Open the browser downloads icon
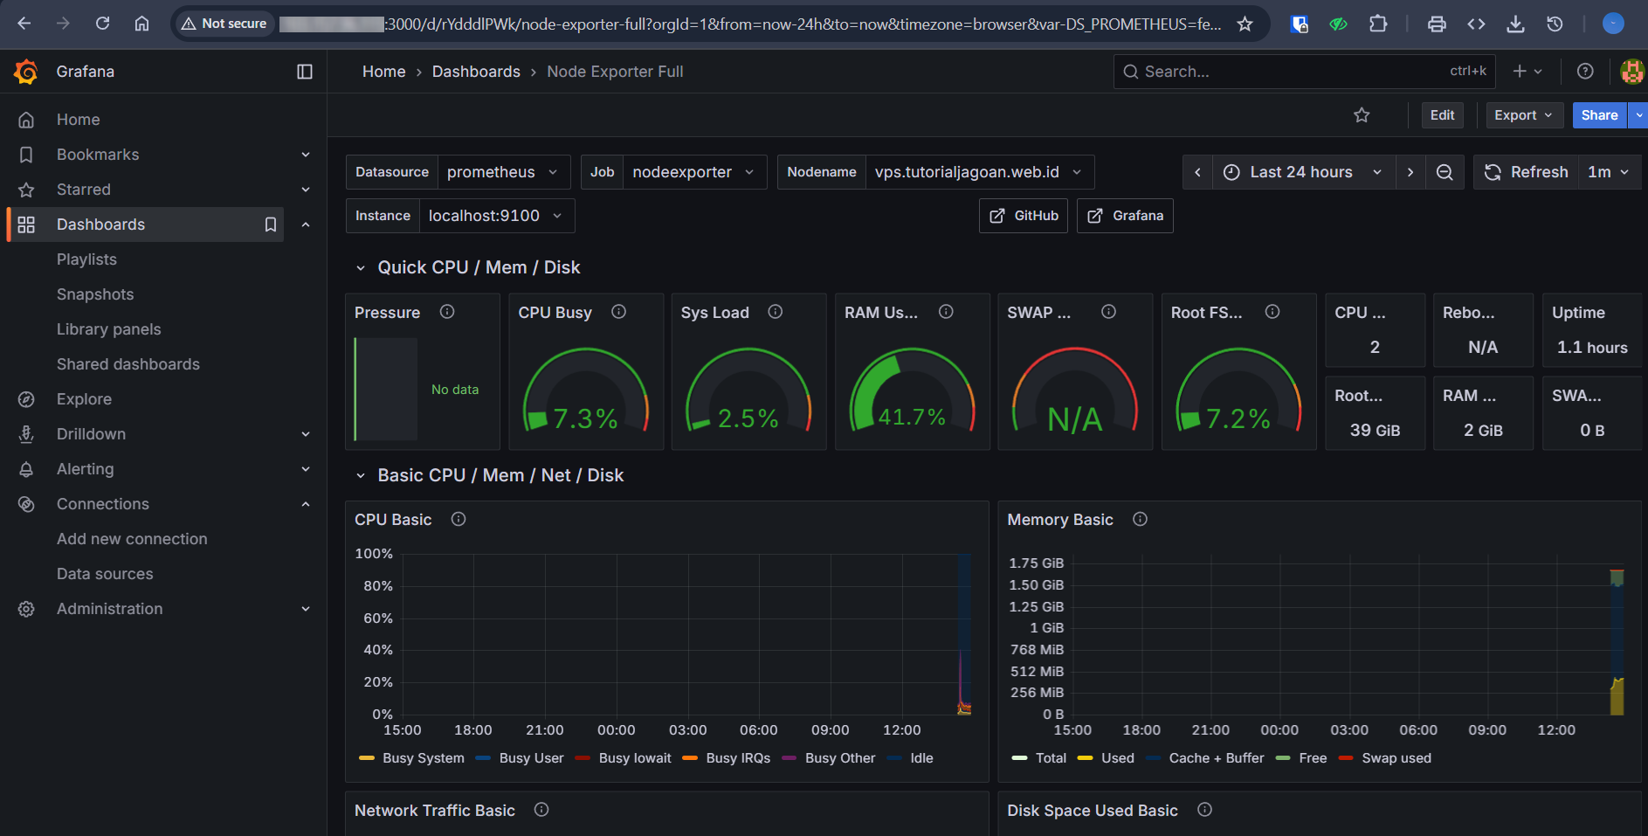1648x836 pixels. 1515,24
